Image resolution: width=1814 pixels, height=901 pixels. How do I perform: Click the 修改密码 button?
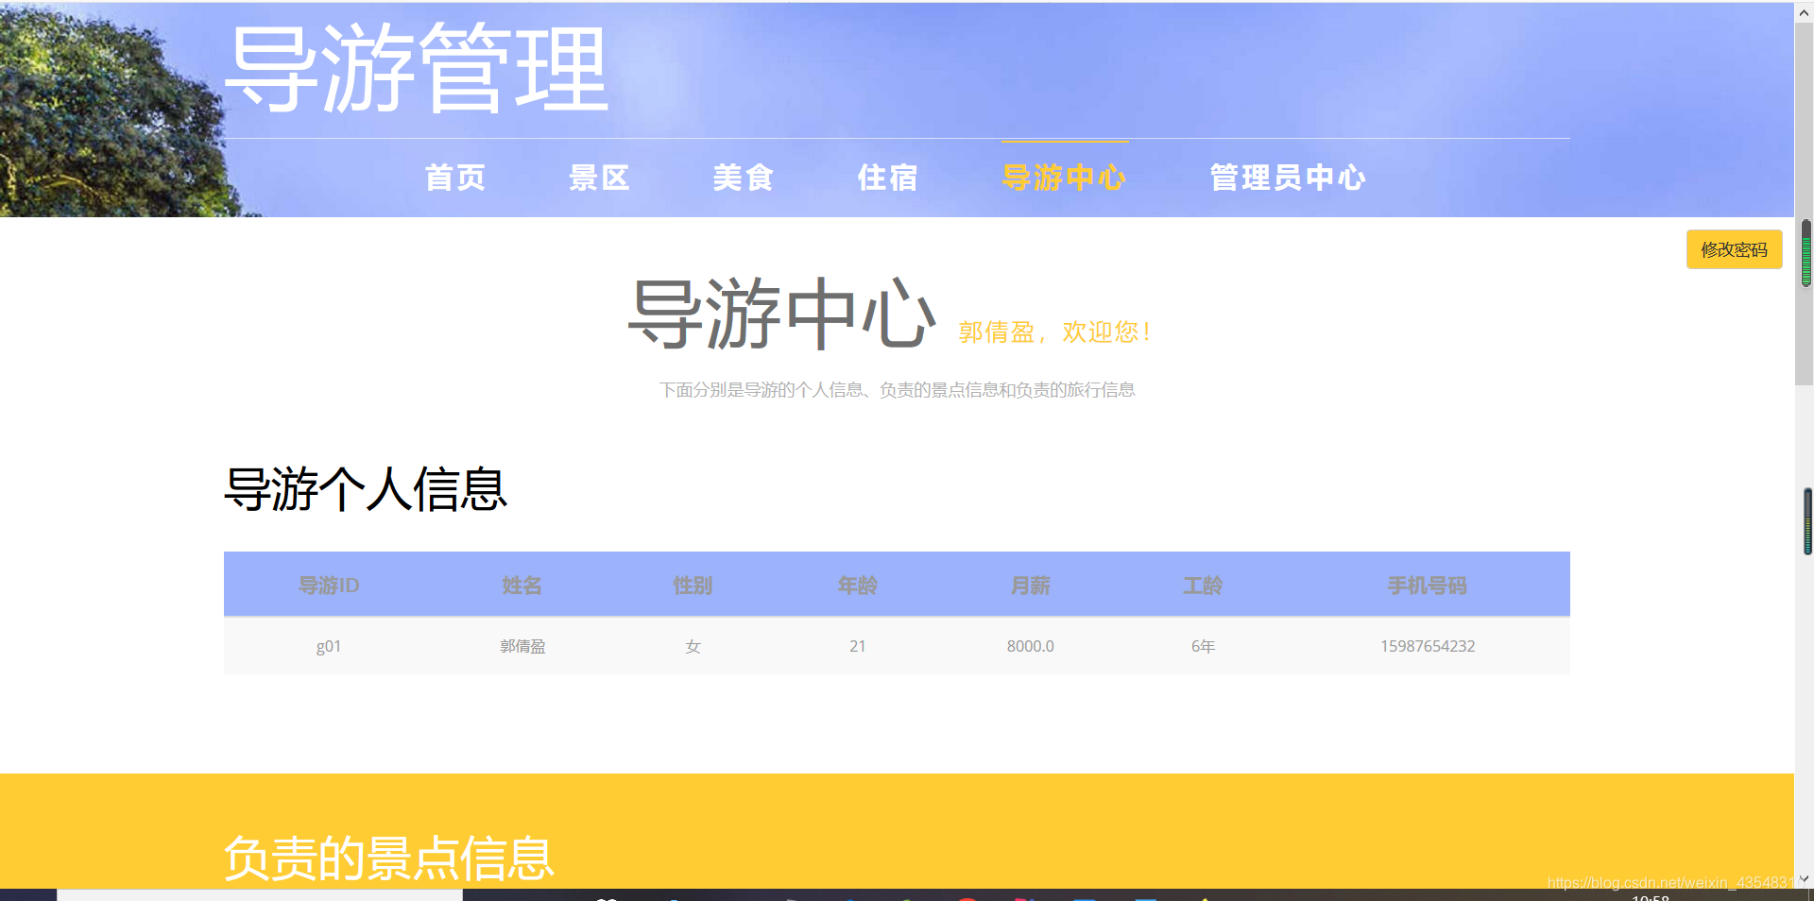(x=1734, y=249)
